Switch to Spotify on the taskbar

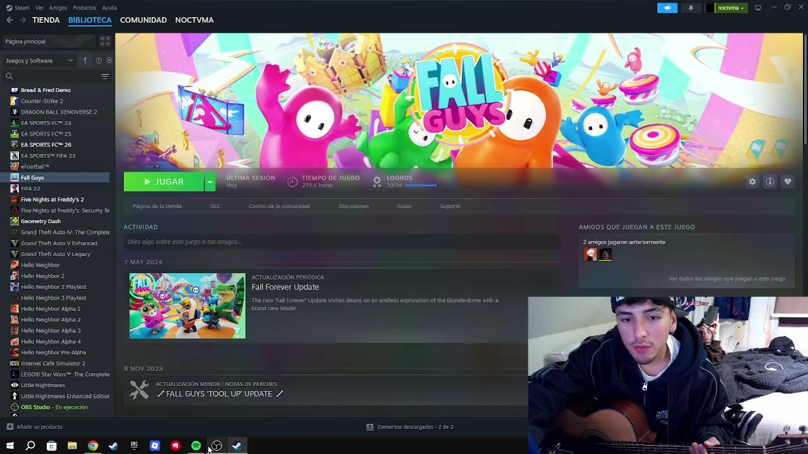[196, 446]
